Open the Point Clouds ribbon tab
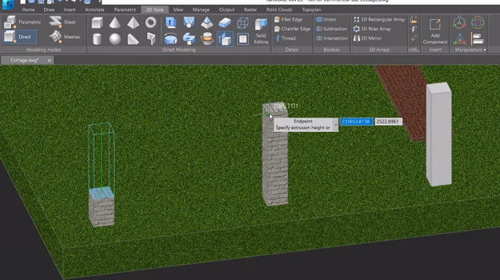 pyautogui.click(x=279, y=10)
